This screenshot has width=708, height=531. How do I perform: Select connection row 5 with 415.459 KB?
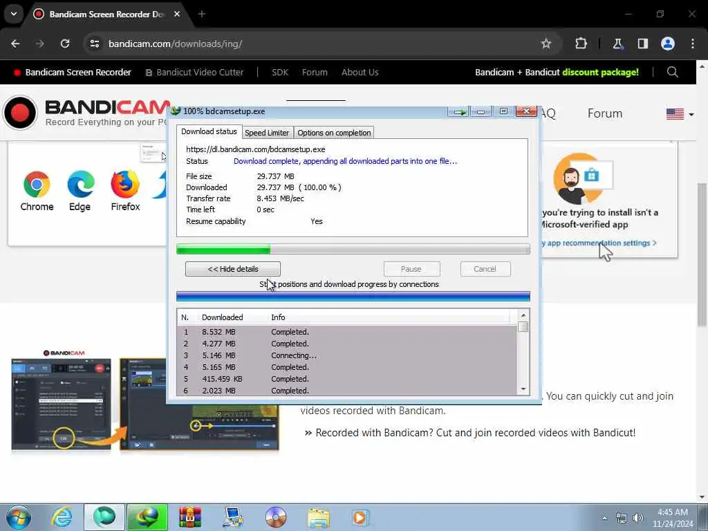coord(347,379)
